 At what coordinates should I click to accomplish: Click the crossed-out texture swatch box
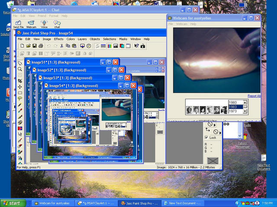pos(213,161)
